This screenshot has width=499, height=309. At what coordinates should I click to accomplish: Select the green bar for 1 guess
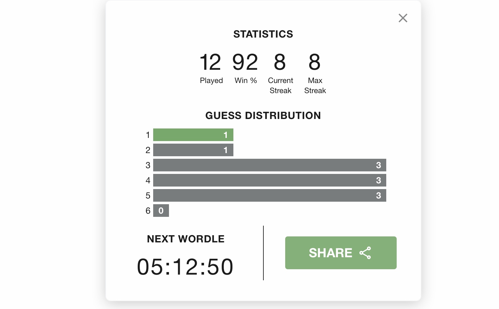193,135
